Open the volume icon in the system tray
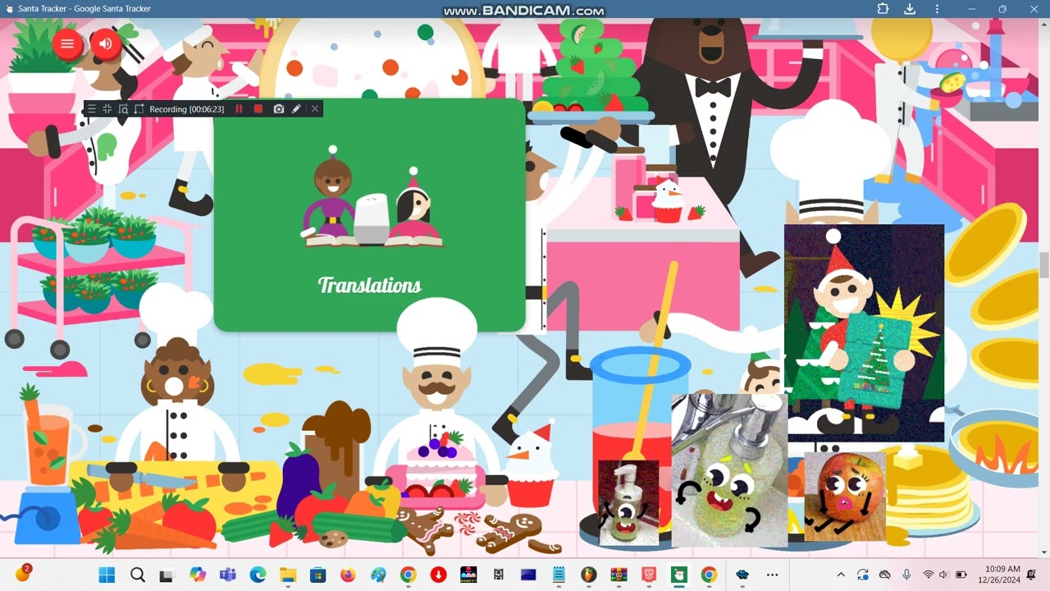The image size is (1050, 591). [943, 575]
